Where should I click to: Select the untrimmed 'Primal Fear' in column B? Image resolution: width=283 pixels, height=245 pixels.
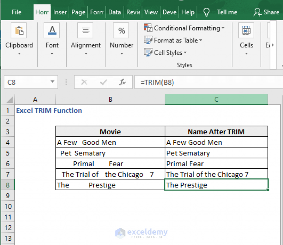pos(110,164)
